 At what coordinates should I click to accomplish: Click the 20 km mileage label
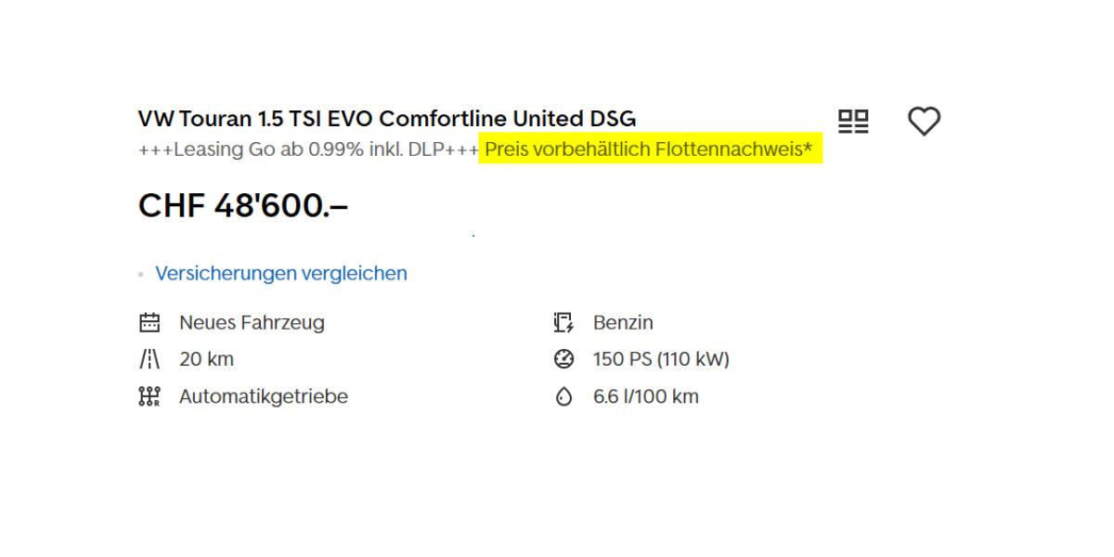206,359
